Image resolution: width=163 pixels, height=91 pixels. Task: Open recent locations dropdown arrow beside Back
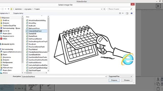(6, 9)
